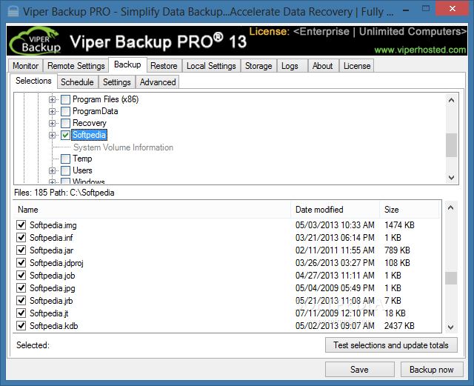Click the Files: 185 Path: C:\Softpedia label
This screenshot has height=386, width=474.
(x=64, y=193)
